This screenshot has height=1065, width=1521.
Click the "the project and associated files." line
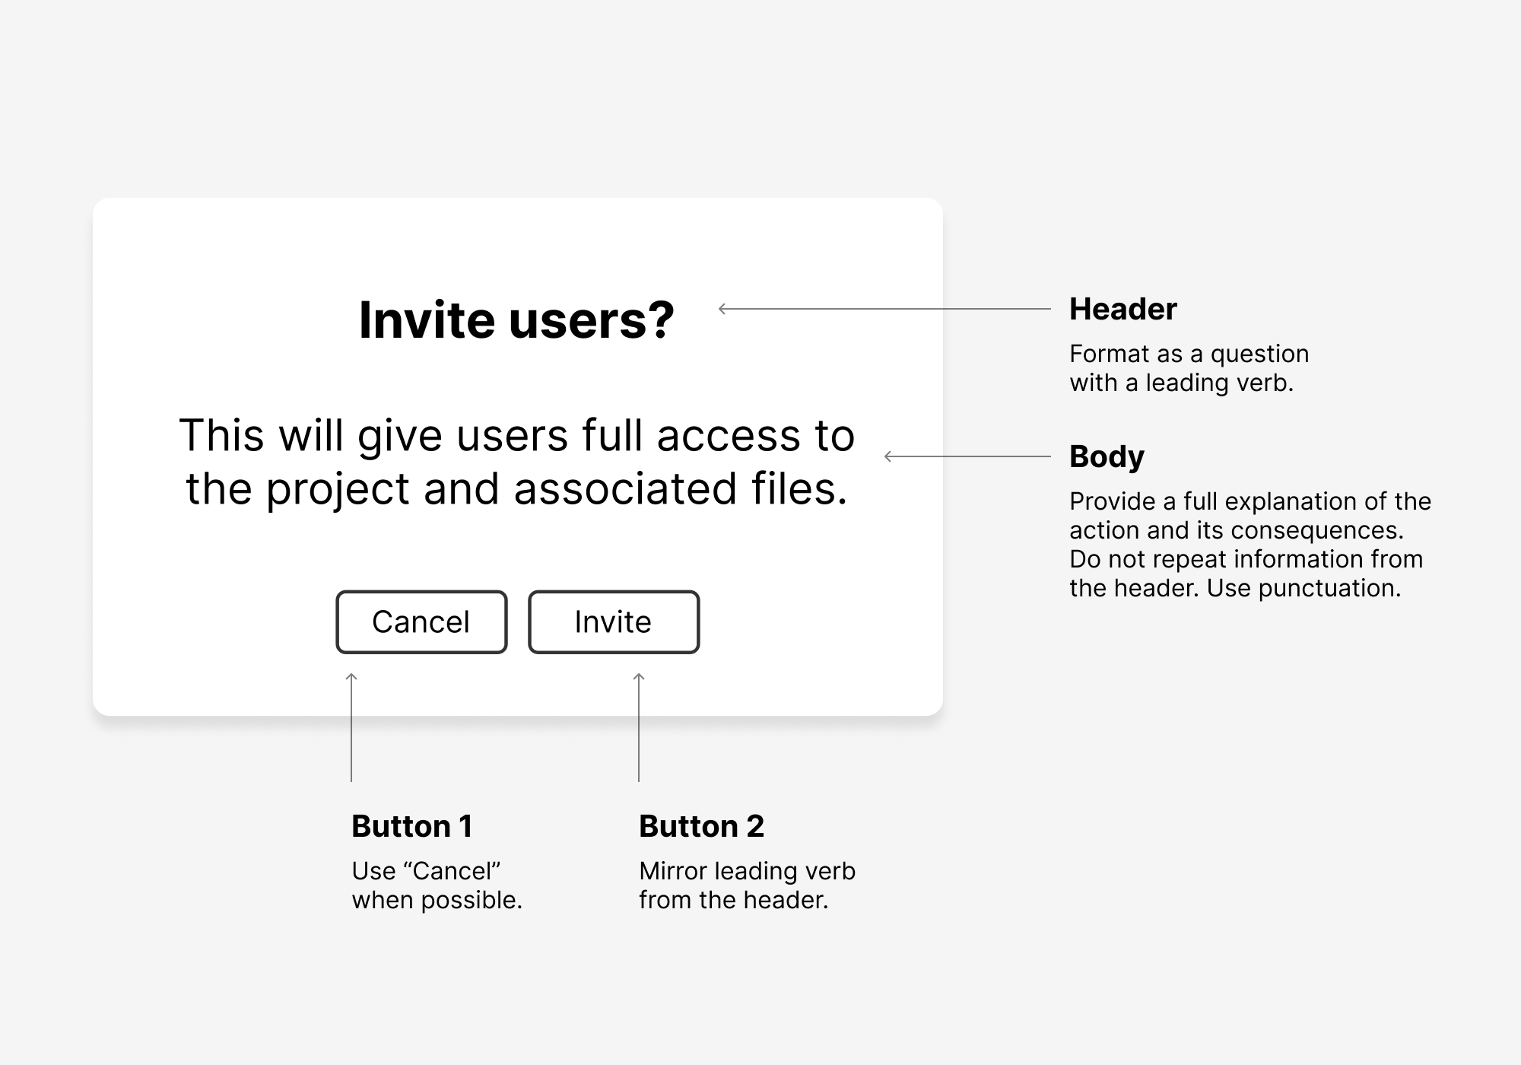pyautogui.click(x=516, y=488)
